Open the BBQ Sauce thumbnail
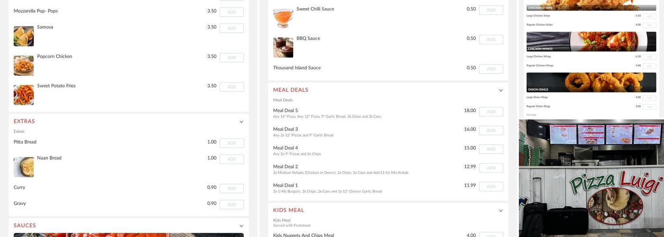This screenshot has width=664, height=237. click(x=283, y=47)
